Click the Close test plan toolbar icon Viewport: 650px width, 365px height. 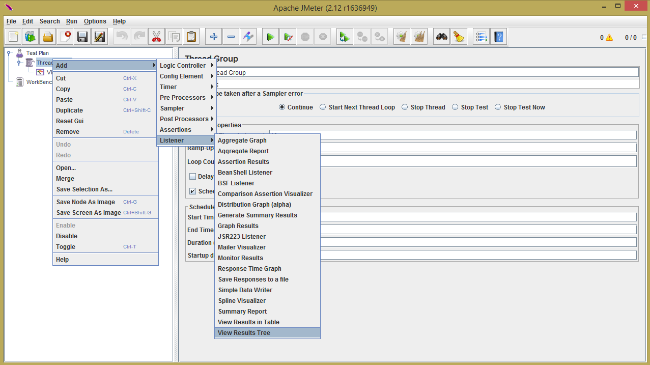(65, 37)
